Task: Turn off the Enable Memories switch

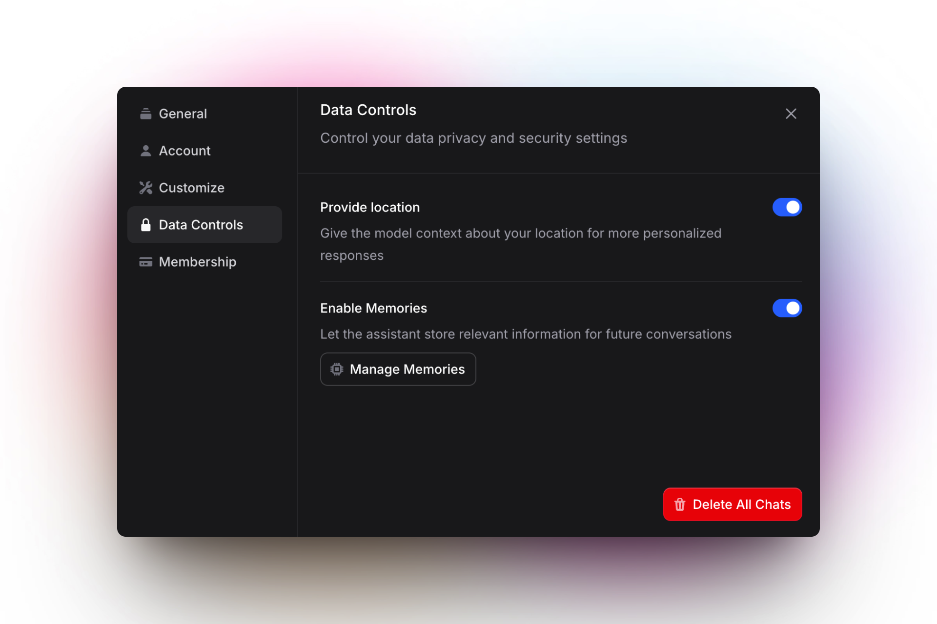Action: click(x=787, y=308)
